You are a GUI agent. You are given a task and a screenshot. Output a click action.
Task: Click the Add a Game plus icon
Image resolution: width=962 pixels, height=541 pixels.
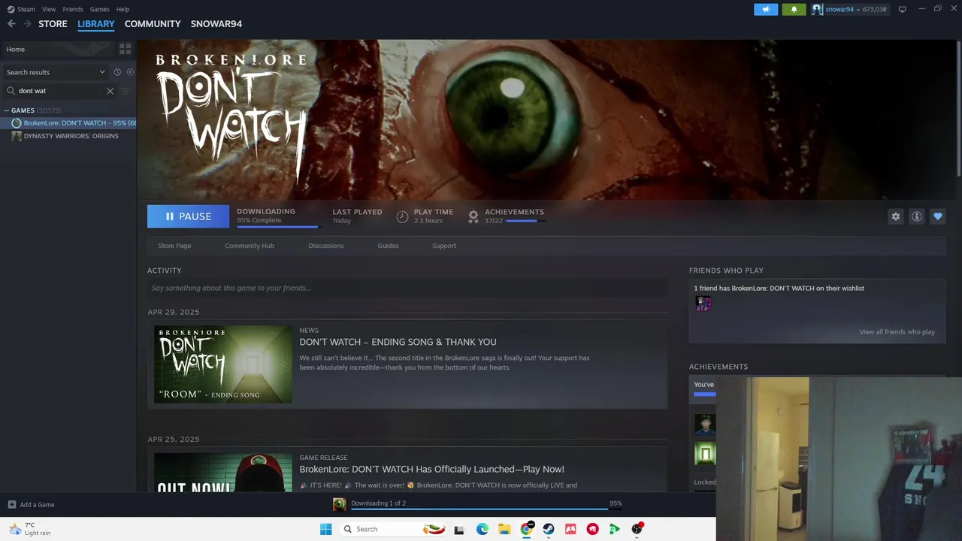[x=11, y=505]
